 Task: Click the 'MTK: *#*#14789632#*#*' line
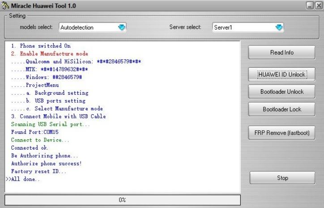[50, 69]
